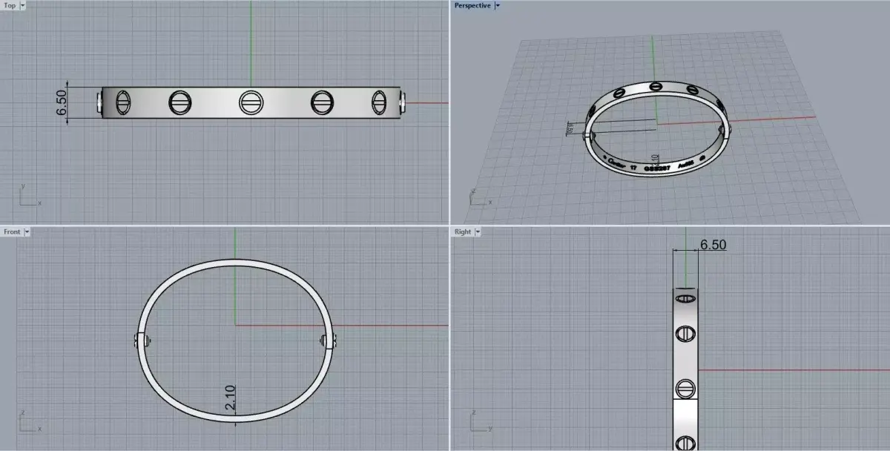This screenshot has height=451, width=890.
Task: Select the second screw from left in Top viewport
Action: (x=180, y=102)
